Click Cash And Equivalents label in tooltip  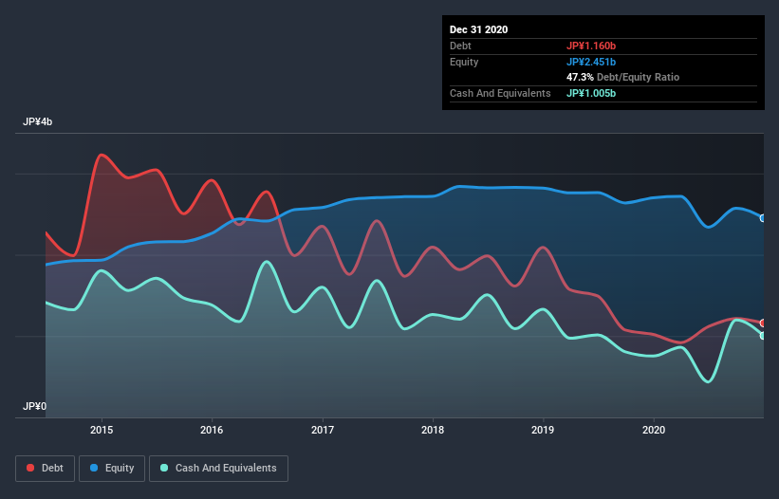click(x=500, y=93)
